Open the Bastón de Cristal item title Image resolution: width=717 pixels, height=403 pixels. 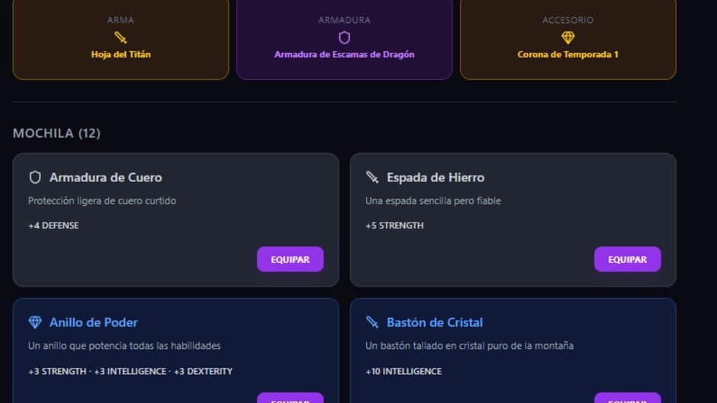point(434,322)
